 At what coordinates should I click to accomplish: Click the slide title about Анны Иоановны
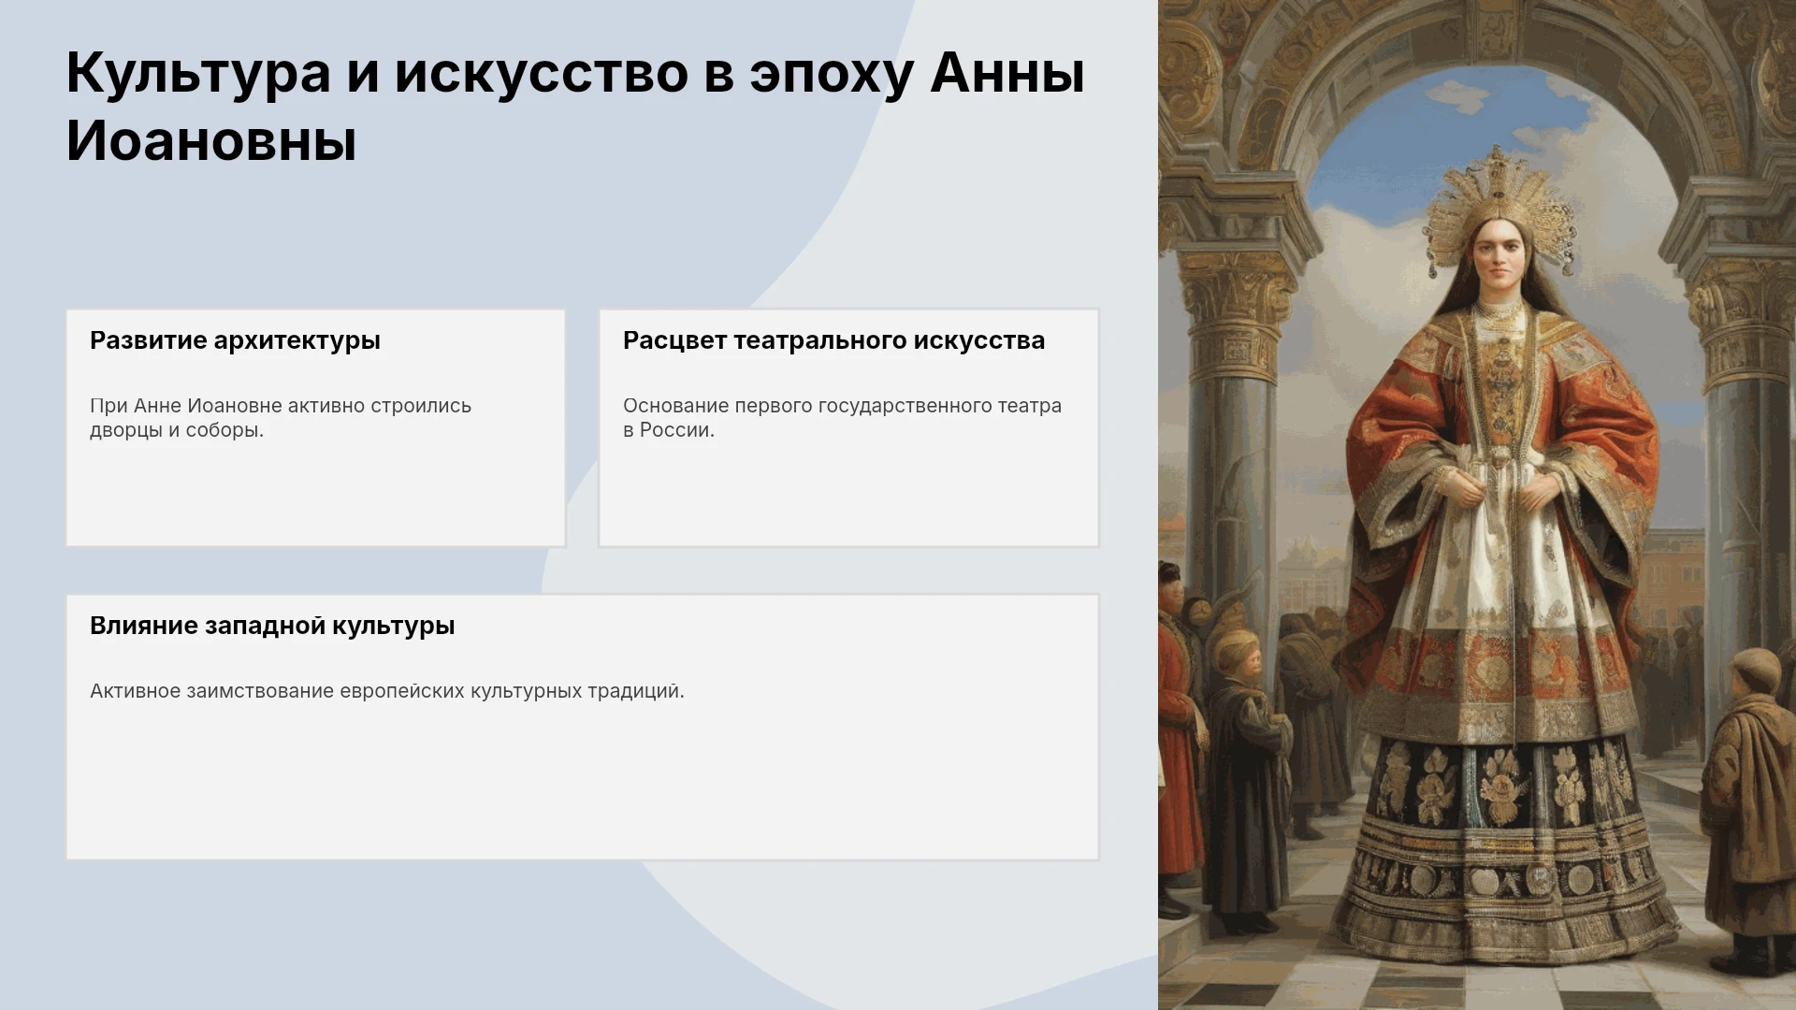[x=575, y=107]
